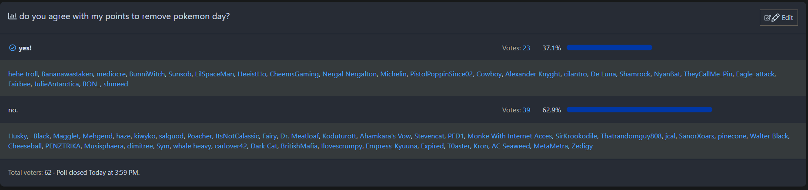Open Thatrandomguy808 profile link
This screenshot has height=190, width=808.
point(631,136)
